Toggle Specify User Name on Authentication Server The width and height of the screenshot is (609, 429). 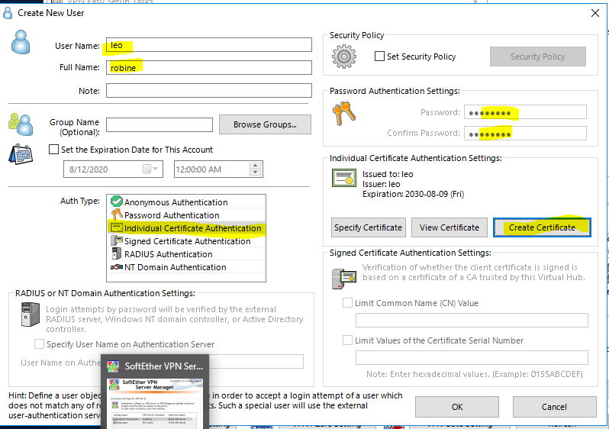point(39,344)
